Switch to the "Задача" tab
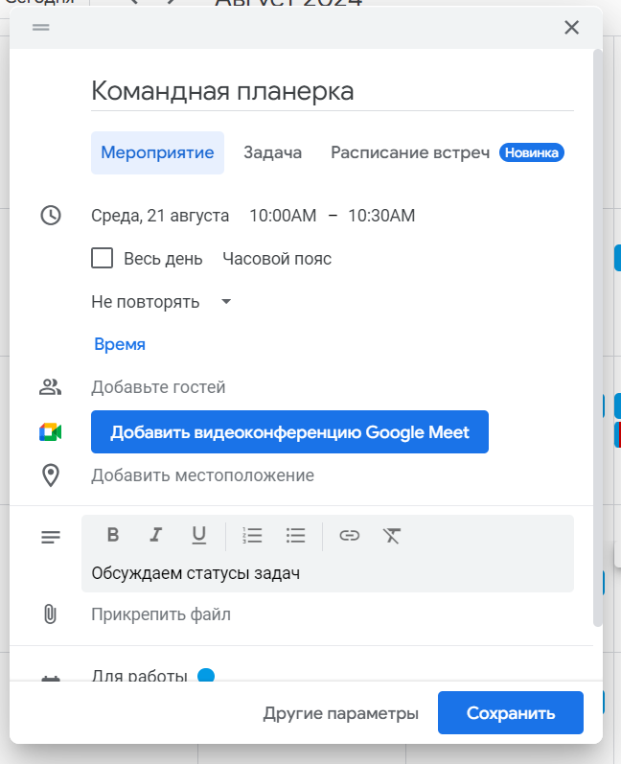The width and height of the screenshot is (621, 764). (x=272, y=152)
